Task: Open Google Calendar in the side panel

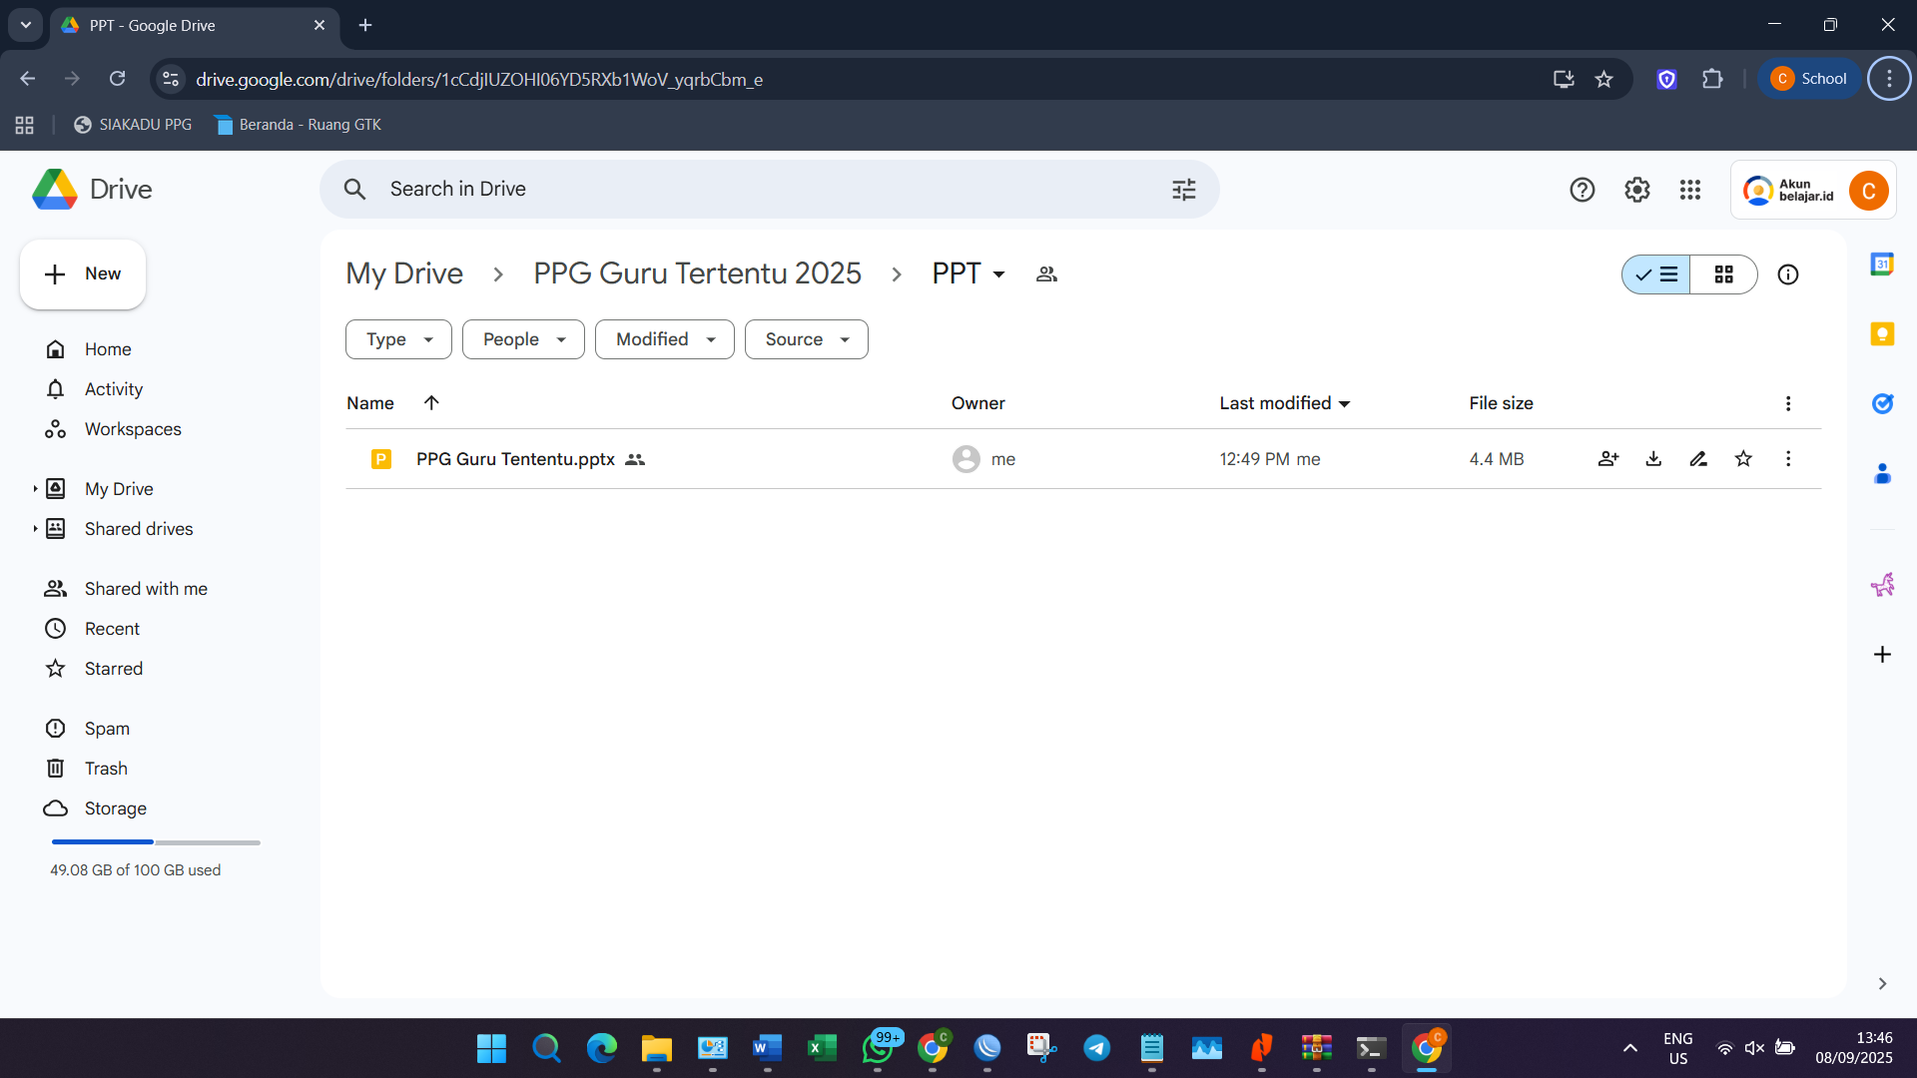Action: 1882,265
